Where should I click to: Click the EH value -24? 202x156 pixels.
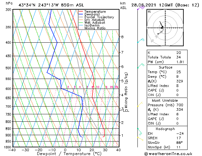click(180, 134)
